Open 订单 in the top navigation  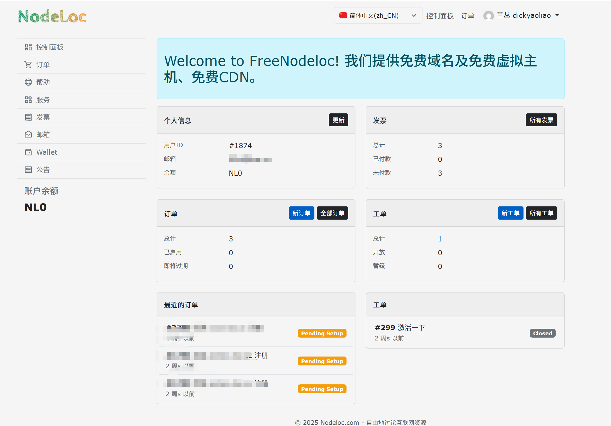point(467,16)
